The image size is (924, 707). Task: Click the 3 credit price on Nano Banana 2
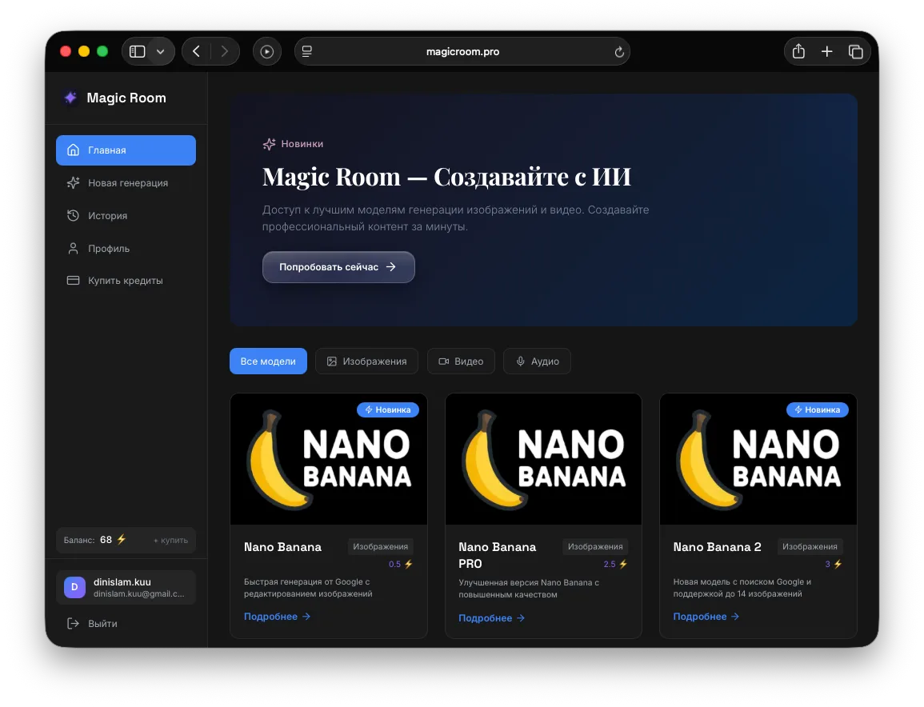833,564
